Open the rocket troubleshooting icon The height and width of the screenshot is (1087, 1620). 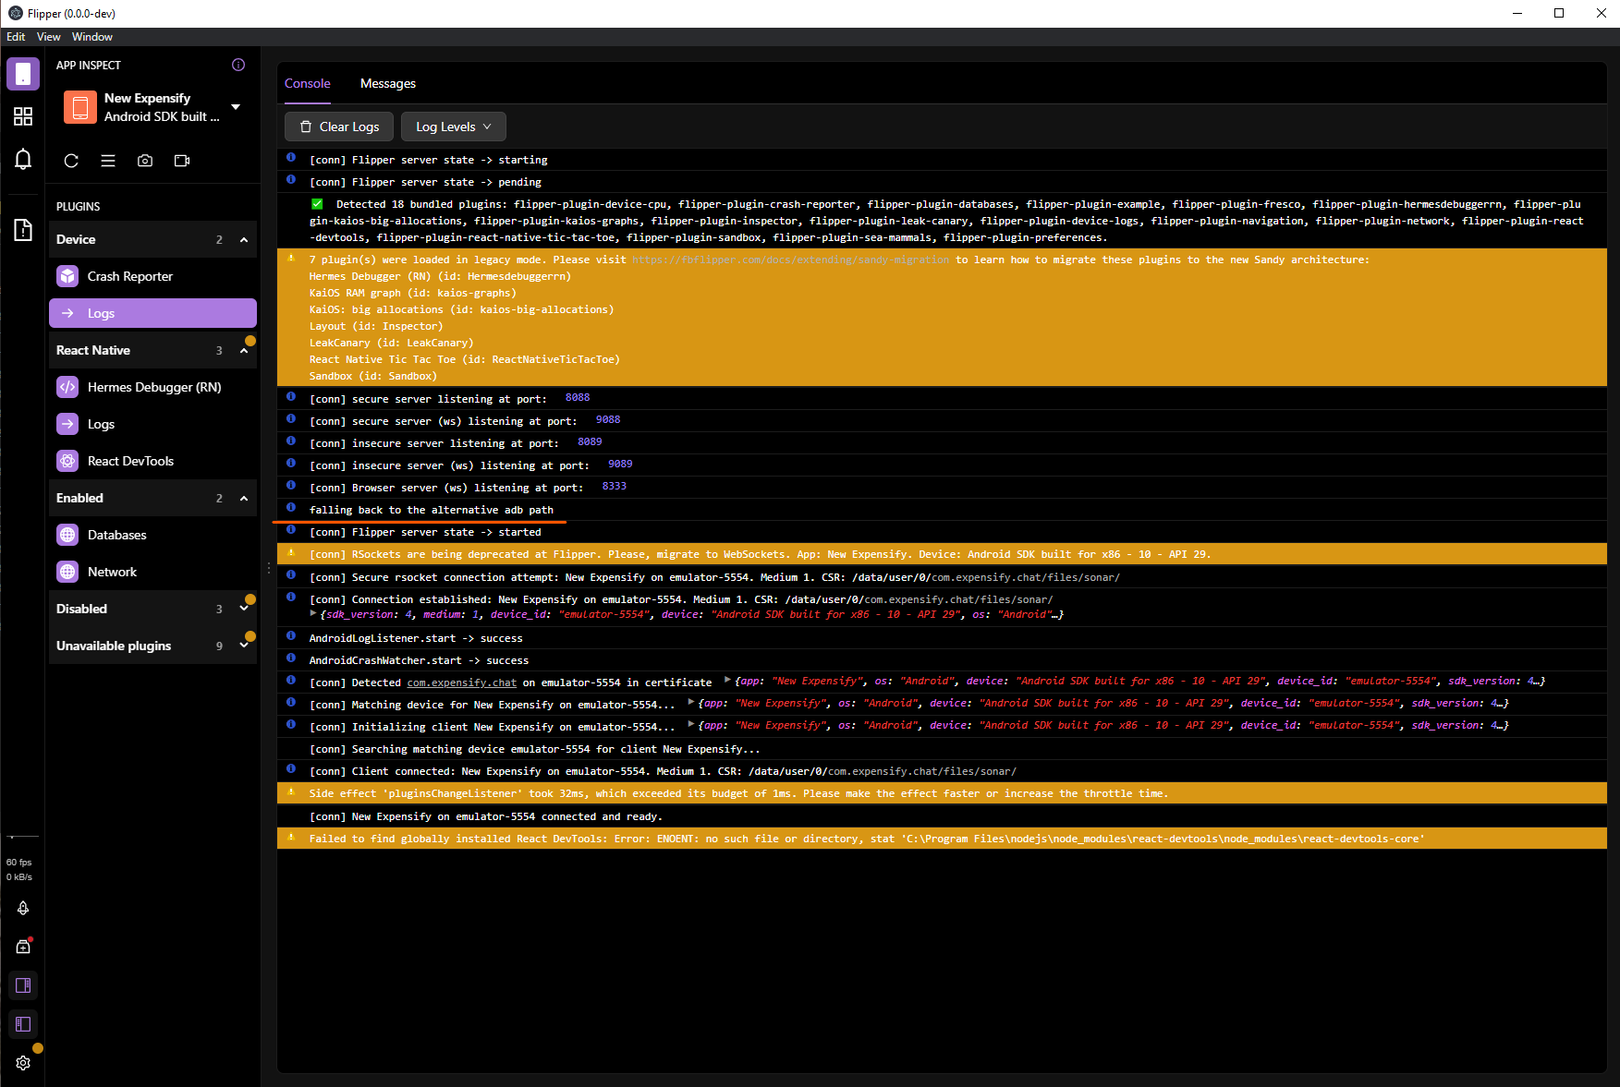click(23, 908)
